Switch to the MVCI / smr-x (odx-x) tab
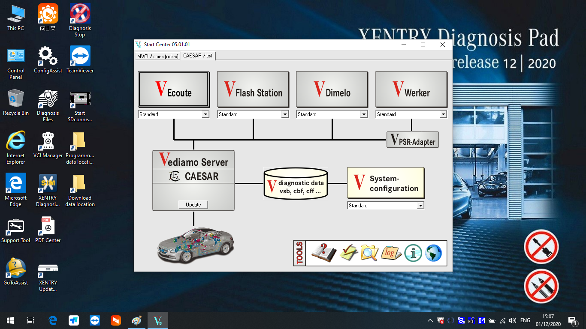The width and height of the screenshot is (586, 329). coord(157,56)
